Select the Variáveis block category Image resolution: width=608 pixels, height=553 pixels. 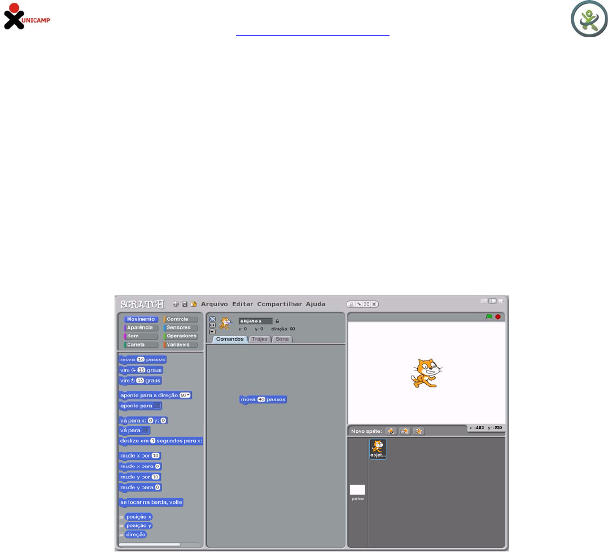pos(181,345)
